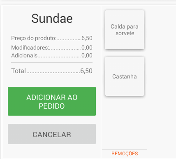Click the green ADICIONAR AO PEDIDO button
The width and height of the screenshot is (176, 159).
(52, 101)
